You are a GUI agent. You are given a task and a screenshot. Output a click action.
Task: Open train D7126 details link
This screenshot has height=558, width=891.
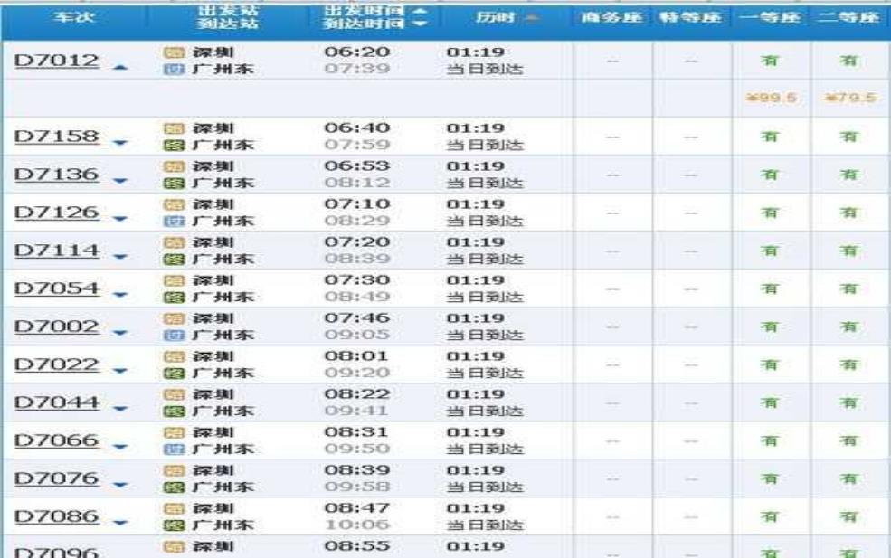tap(56, 213)
